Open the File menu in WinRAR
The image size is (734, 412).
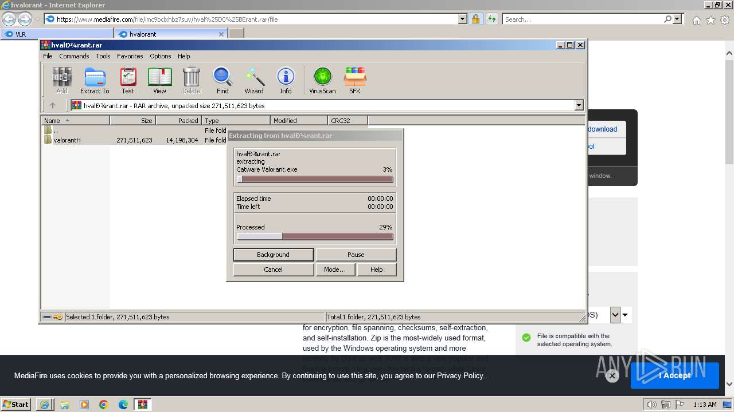tap(48, 56)
